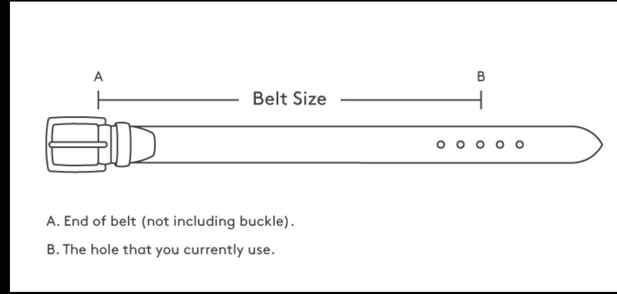617x294 pixels.
Task: Select the leftmost belt hole
Action: (x=441, y=145)
